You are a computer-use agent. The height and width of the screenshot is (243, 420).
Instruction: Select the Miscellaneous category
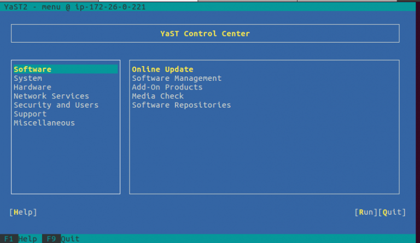[x=44, y=123]
